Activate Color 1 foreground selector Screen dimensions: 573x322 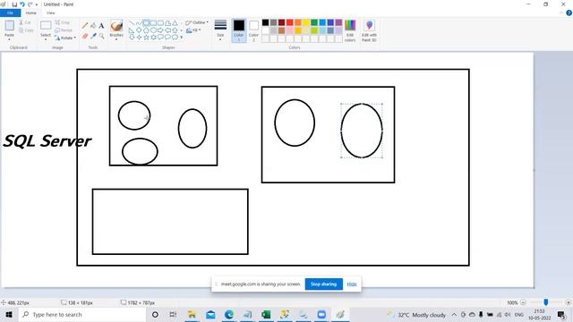239,30
